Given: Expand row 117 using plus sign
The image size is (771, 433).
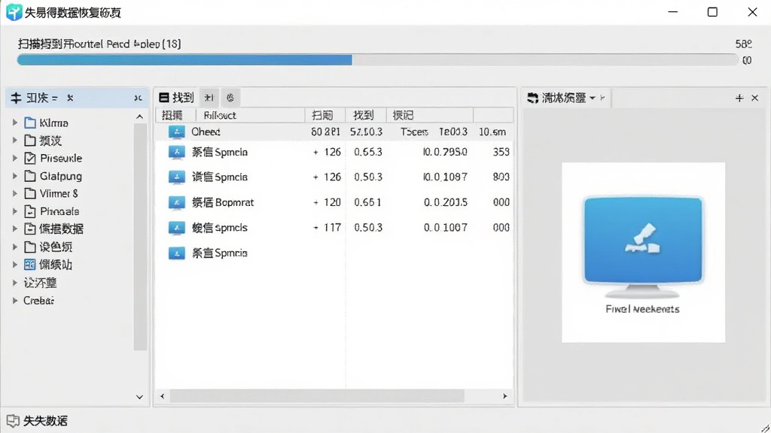Looking at the screenshot, I should point(315,228).
